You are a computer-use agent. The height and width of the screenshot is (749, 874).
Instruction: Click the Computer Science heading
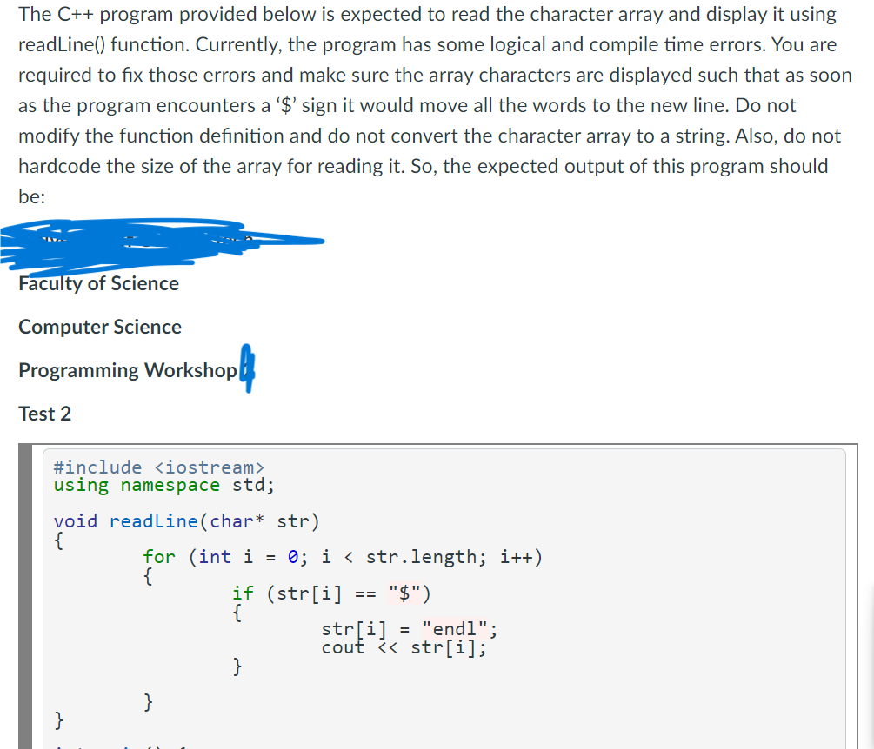99,327
